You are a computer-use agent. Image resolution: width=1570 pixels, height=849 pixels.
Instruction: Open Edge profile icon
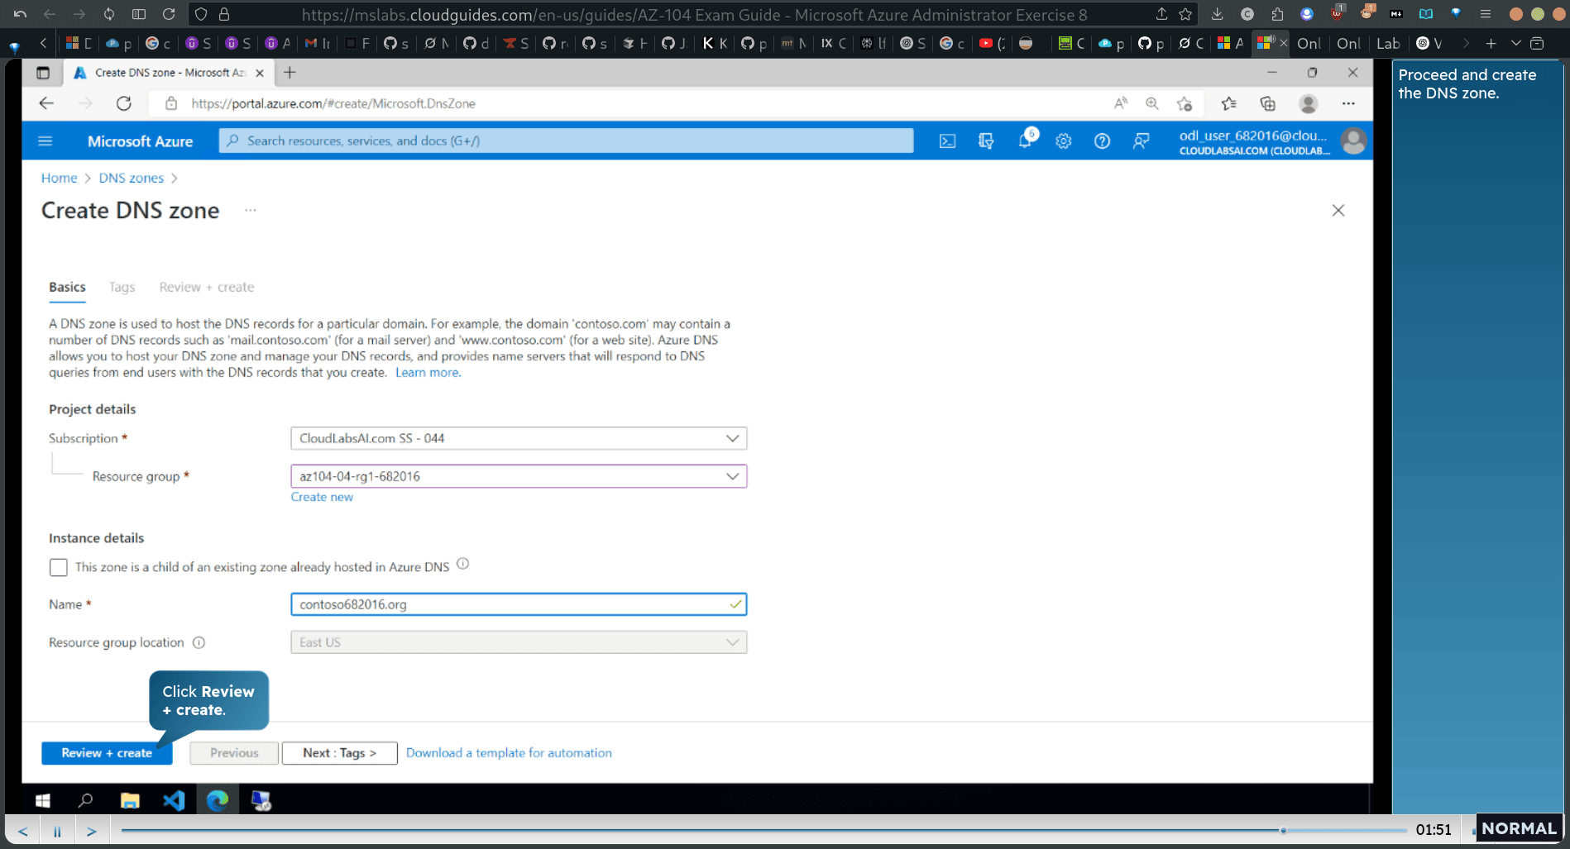(x=1308, y=103)
